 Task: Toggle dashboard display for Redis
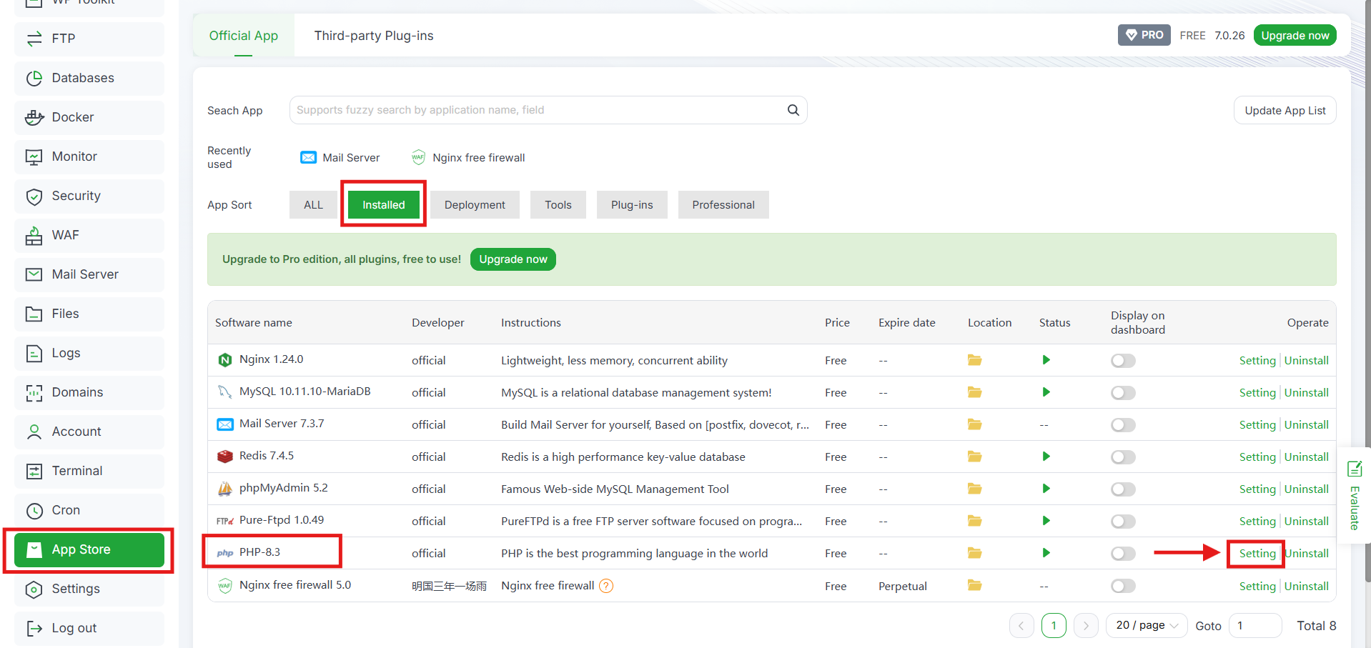1123,457
